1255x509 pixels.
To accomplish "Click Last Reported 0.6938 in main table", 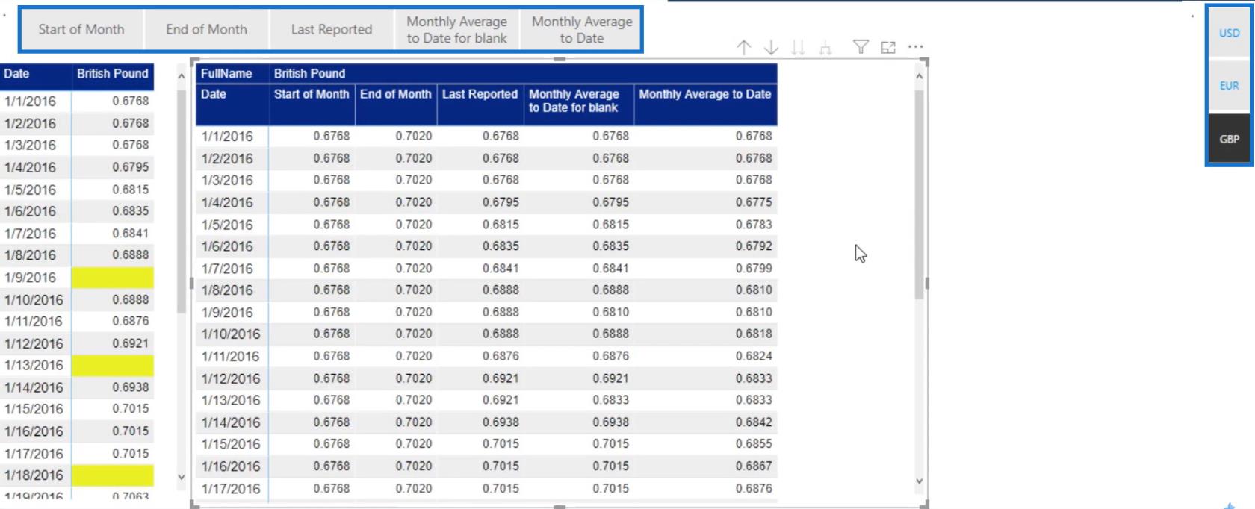I will 501,422.
